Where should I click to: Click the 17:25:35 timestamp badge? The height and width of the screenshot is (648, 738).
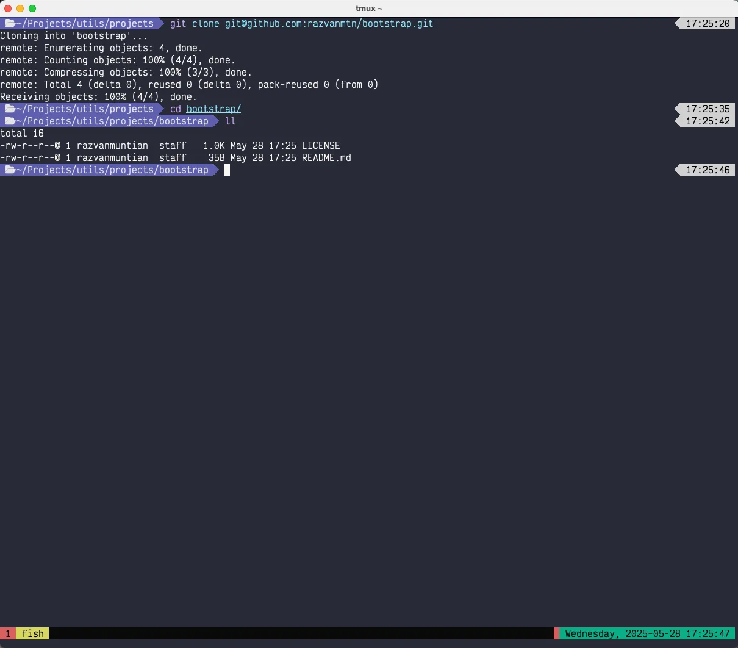tap(708, 109)
